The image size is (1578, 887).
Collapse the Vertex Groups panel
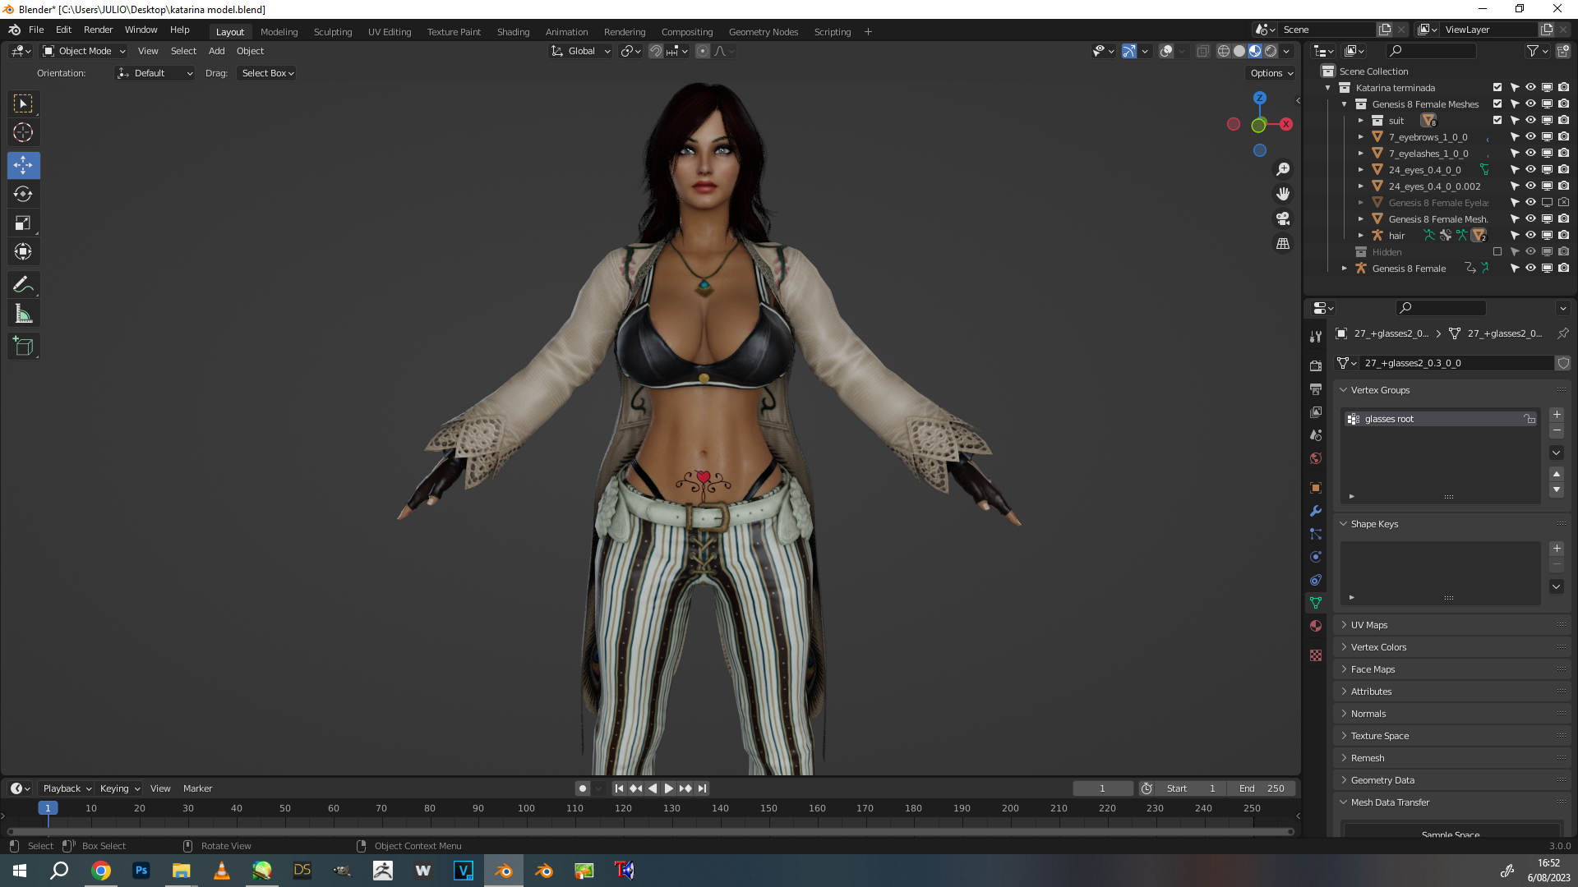point(1344,390)
